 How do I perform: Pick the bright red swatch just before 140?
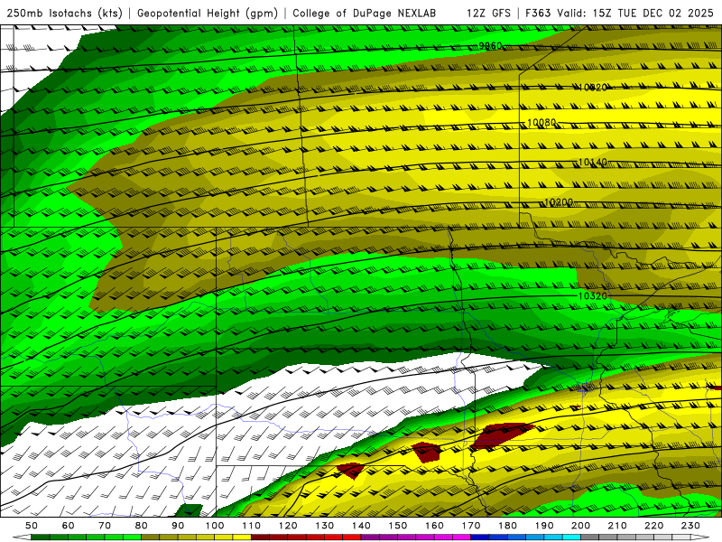click(352, 537)
